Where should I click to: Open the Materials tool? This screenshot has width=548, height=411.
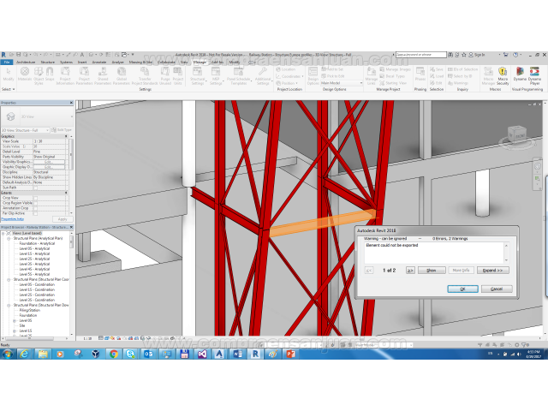[25, 74]
